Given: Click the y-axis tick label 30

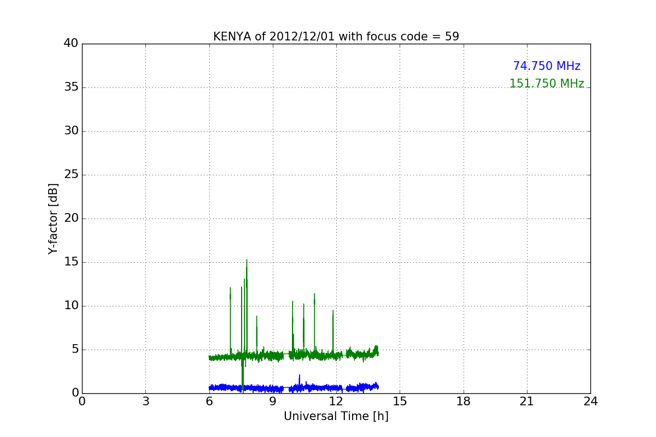Looking at the screenshot, I should 71,131.
